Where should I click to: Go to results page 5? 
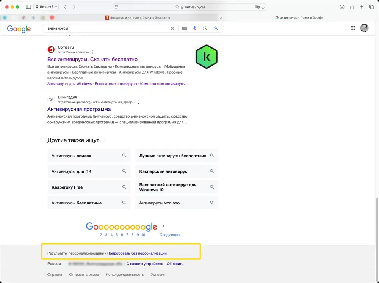click(117, 235)
